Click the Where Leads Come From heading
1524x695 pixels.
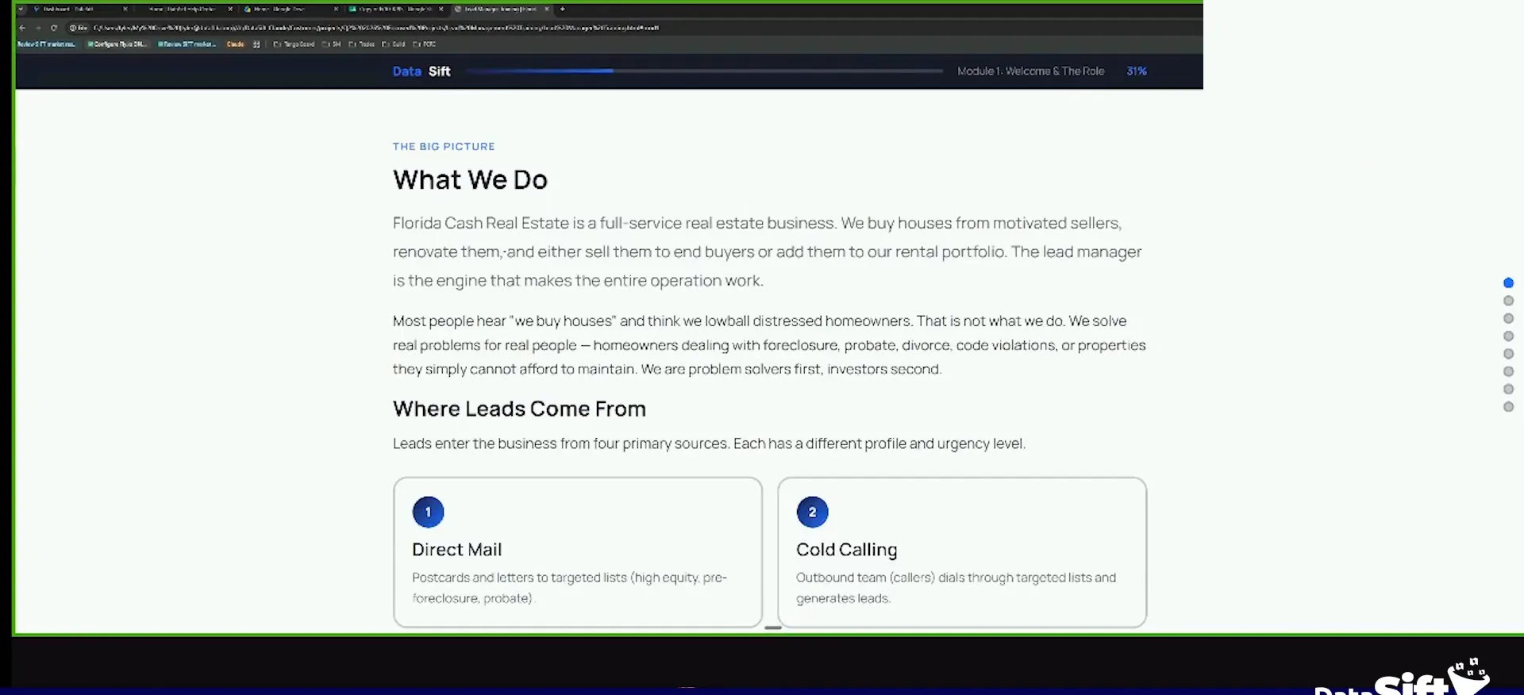(519, 409)
